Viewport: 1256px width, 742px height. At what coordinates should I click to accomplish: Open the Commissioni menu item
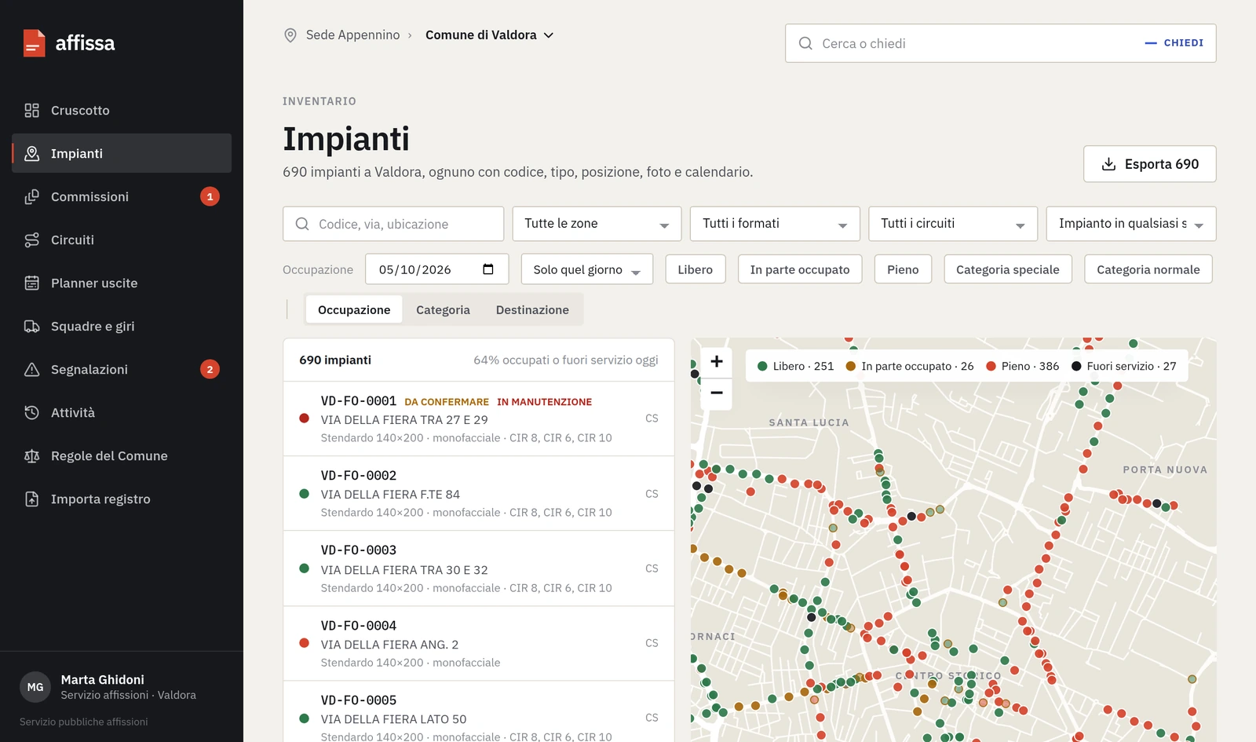(x=122, y=197)
